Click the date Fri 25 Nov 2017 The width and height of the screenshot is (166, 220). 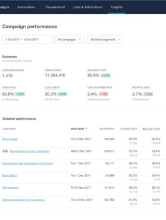coord(81,188)
